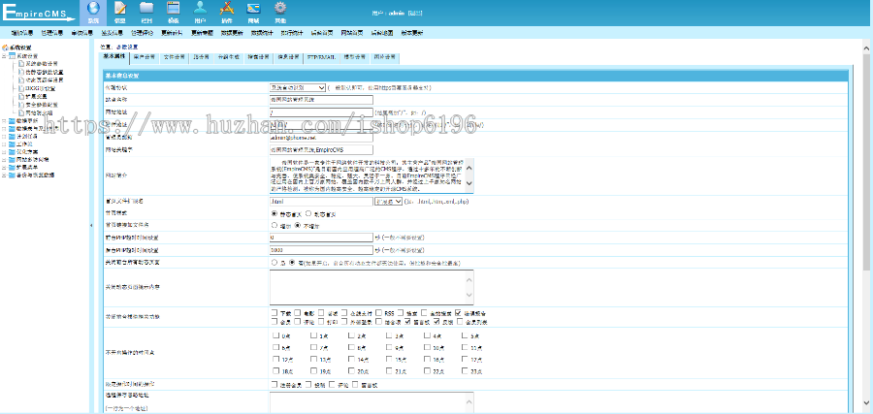873x414 pixels.
Task: Click the back-end PHP timeout field showing 1000
Action: (x=321, y=250)
